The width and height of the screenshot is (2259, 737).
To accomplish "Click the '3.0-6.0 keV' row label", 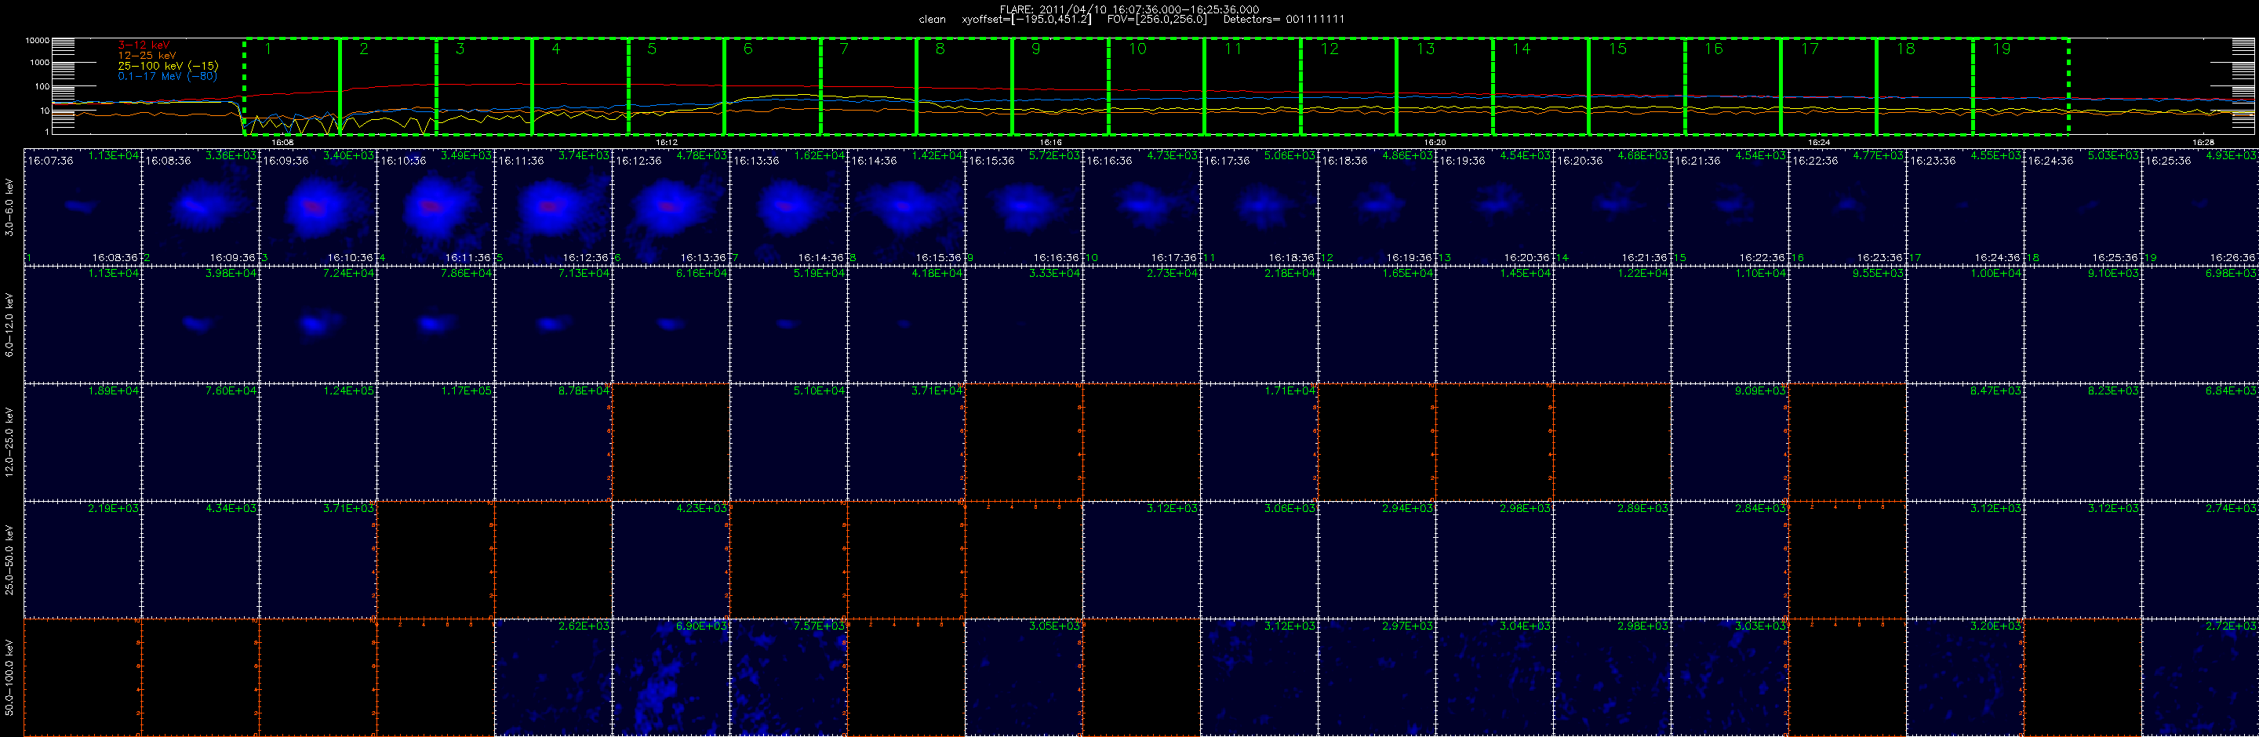I will [9, 207].
